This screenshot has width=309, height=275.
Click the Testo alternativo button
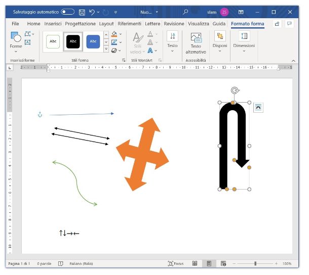[x=196, y=42]
